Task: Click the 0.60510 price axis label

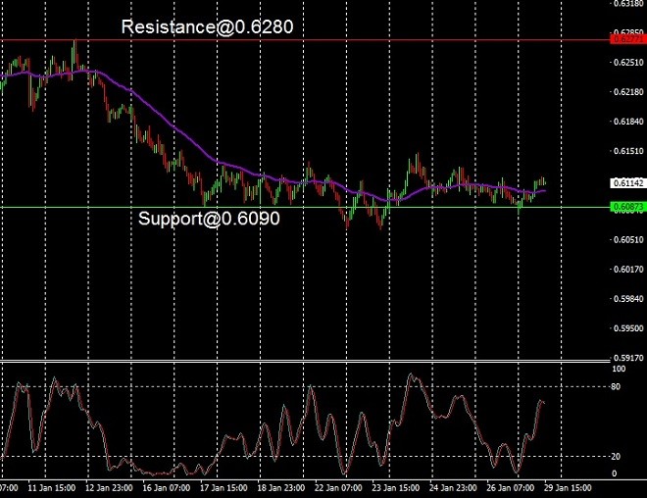Action: [628, 240]
